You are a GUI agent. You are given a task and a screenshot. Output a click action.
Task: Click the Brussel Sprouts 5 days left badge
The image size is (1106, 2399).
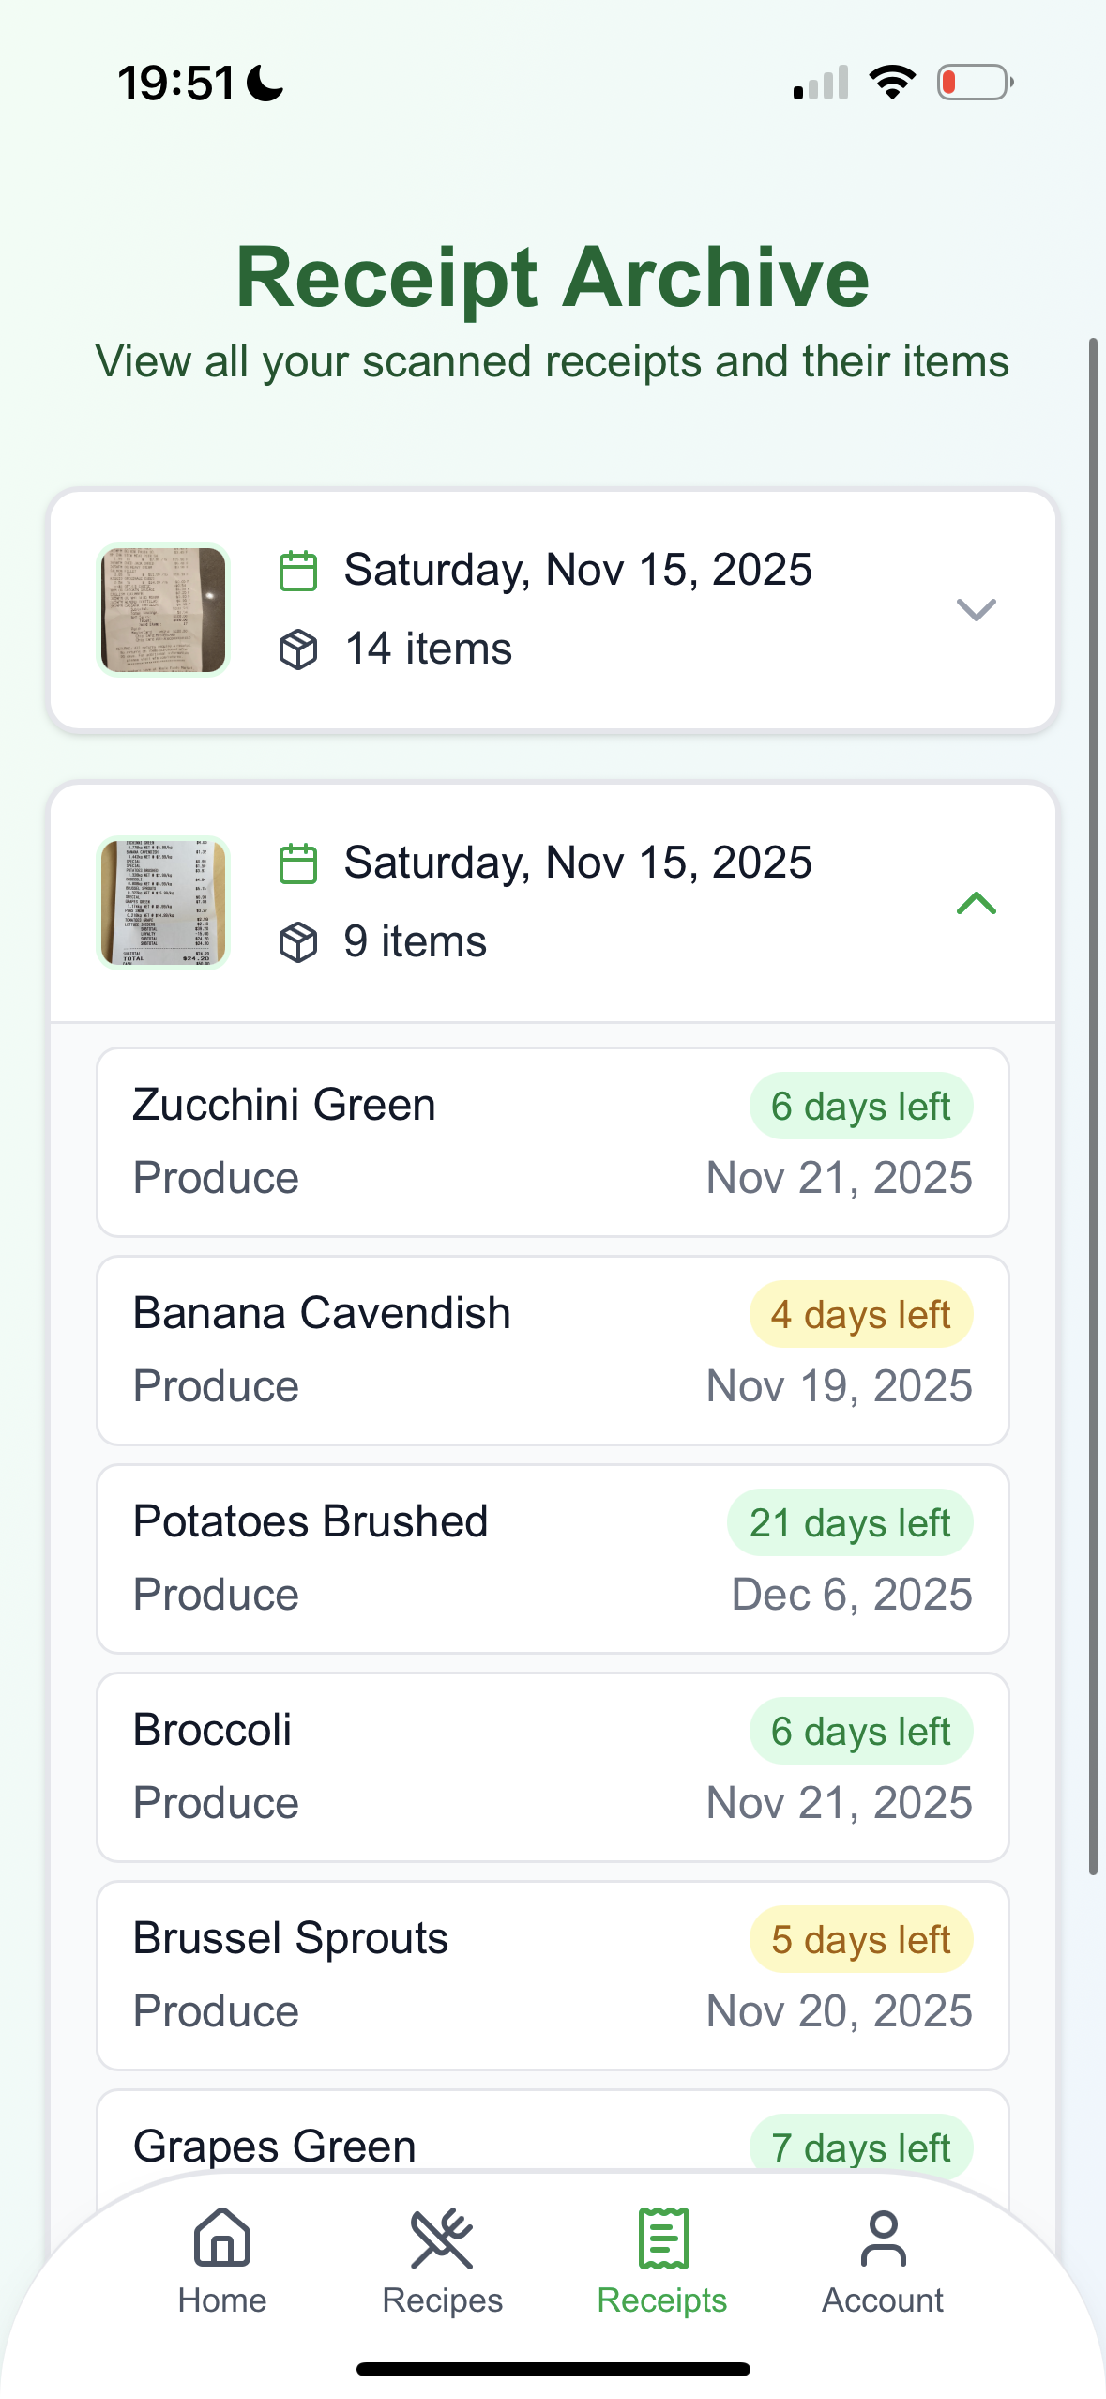click(x=860, y=1939)
